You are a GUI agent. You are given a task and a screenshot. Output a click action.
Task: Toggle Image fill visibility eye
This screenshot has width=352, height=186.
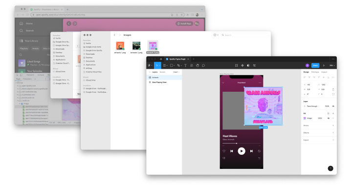coord(329,118)
